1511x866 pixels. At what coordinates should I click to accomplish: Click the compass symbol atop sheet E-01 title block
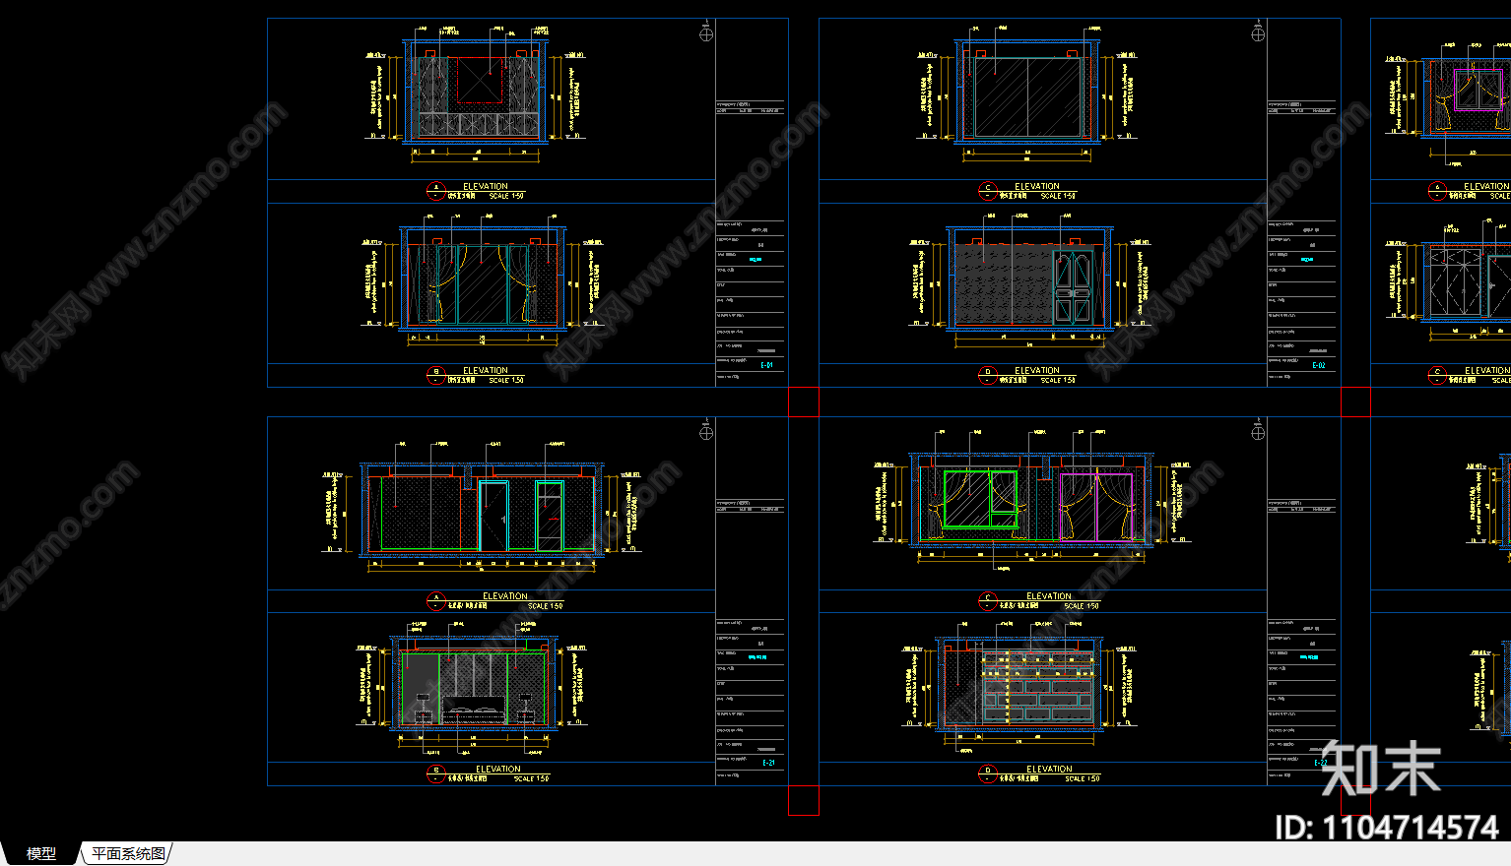706,33
